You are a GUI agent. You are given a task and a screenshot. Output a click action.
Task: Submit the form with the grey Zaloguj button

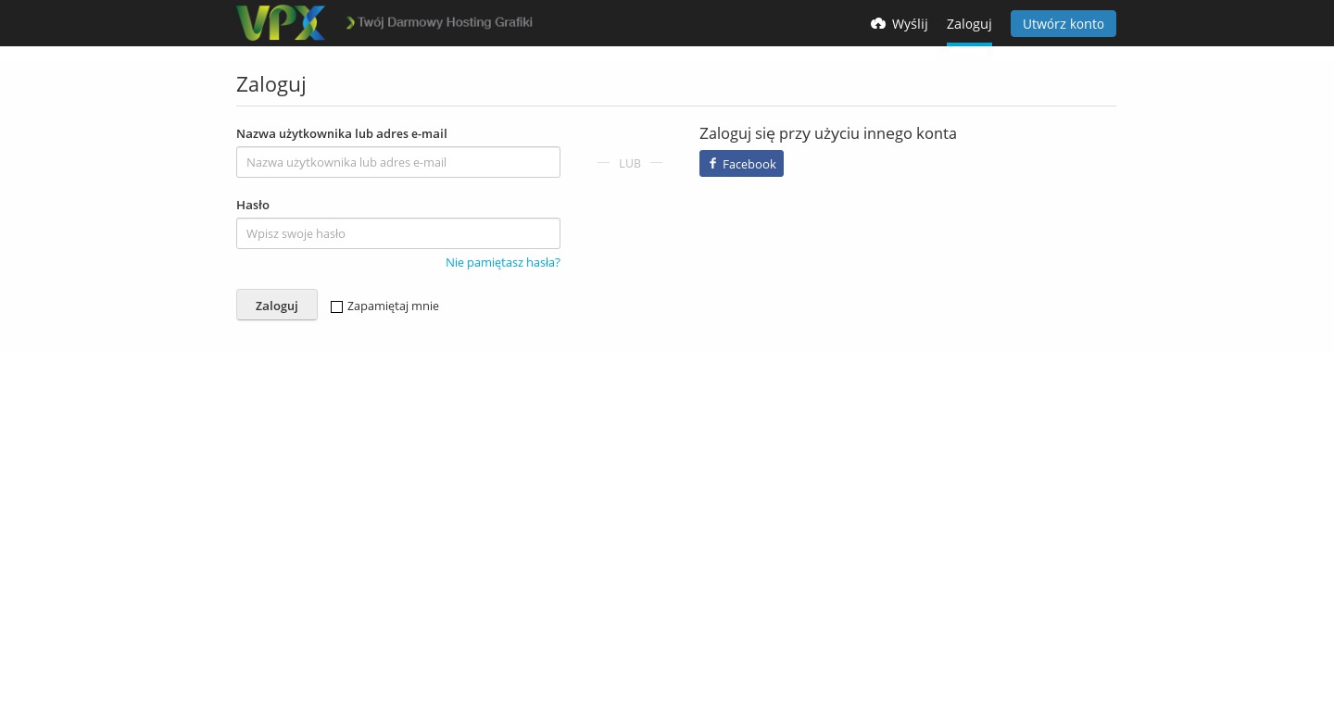tap(277, 306)
